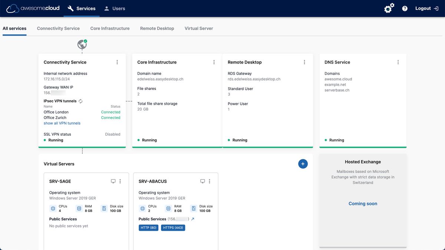Refresh the IPsec VPN tunnels list
The width and height of the screenshot is (445, 250).
80,101
